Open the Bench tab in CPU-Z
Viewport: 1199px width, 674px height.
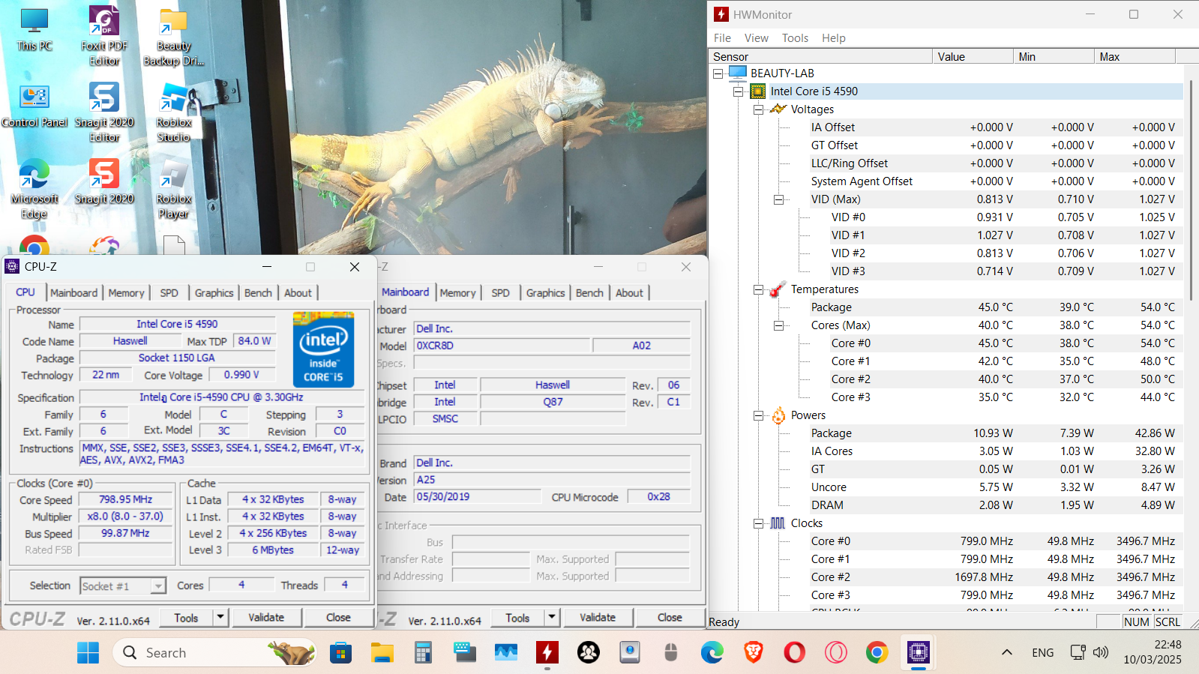[x=258, y=292]
